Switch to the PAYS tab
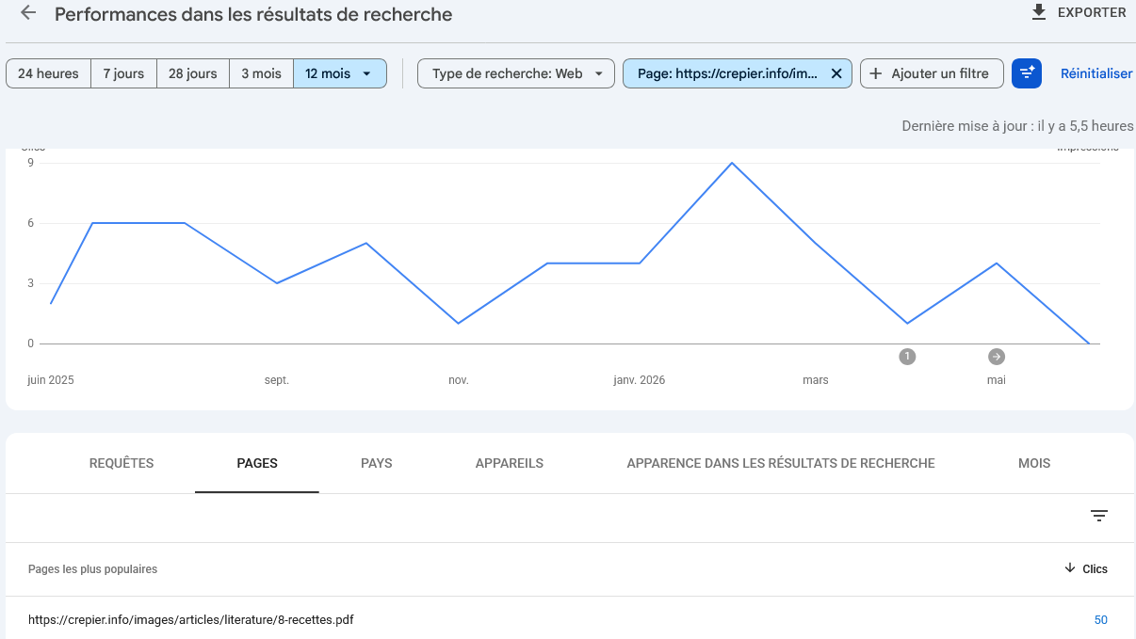1136x639 pixels. click(x=377, y=463)
